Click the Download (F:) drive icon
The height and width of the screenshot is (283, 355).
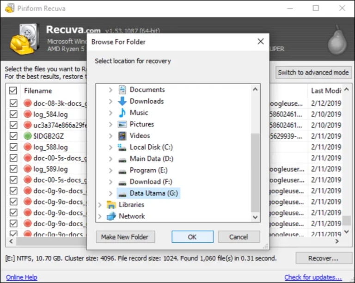[122, 183]
